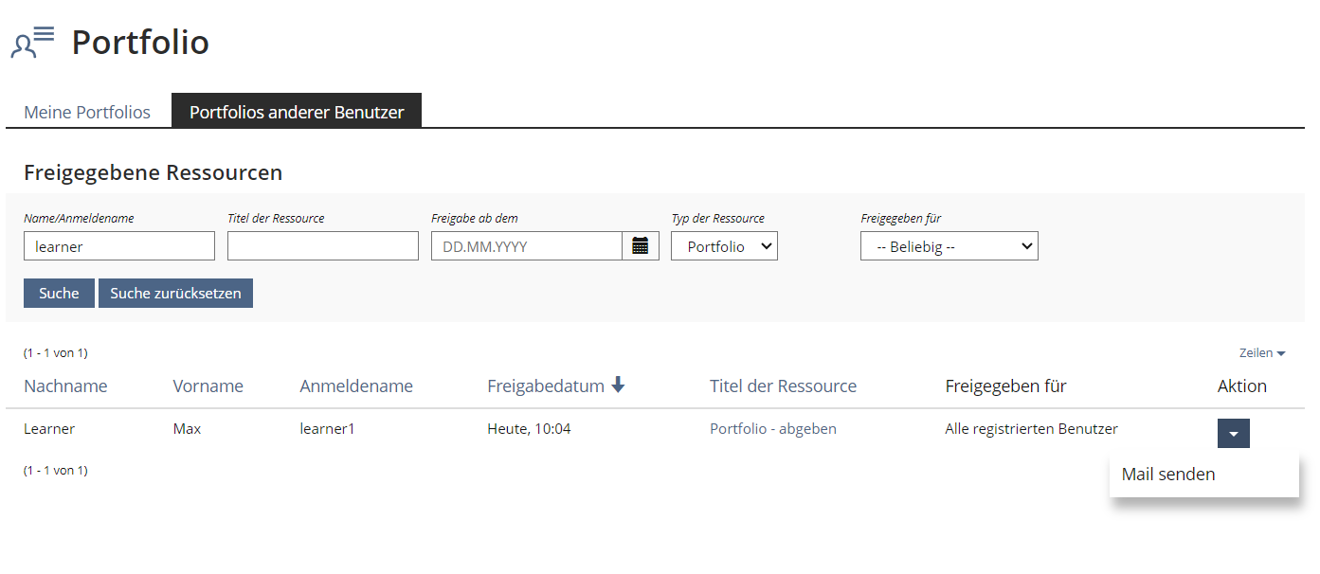Open the calendar date picker icon

coord(641,246)
